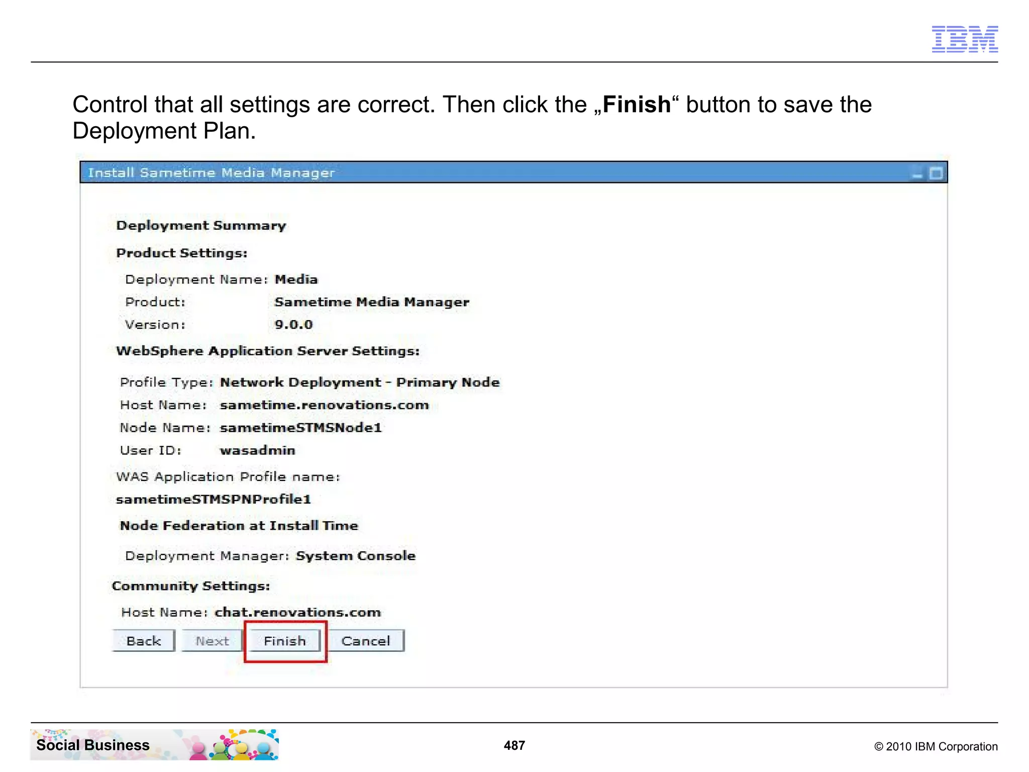This screenshot has height=772, width=1029.
Task: Click user ID value wasadmin
Action: 258,450
